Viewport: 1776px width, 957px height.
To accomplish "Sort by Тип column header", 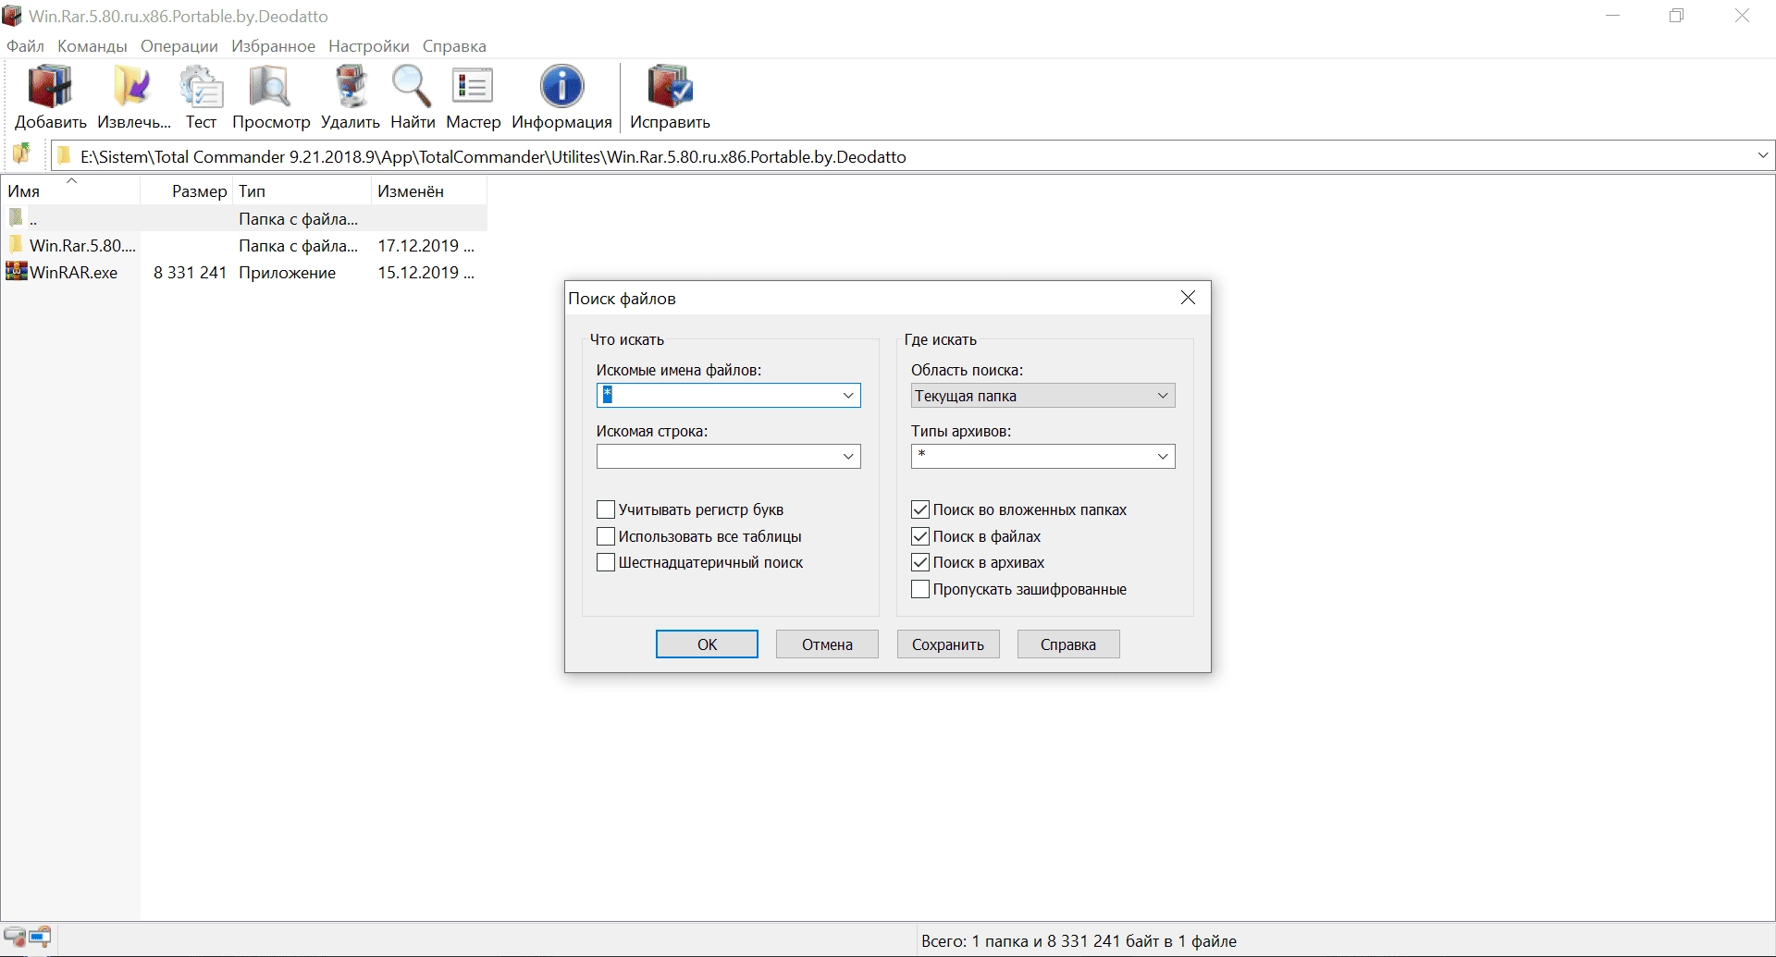I will [302, 191].
